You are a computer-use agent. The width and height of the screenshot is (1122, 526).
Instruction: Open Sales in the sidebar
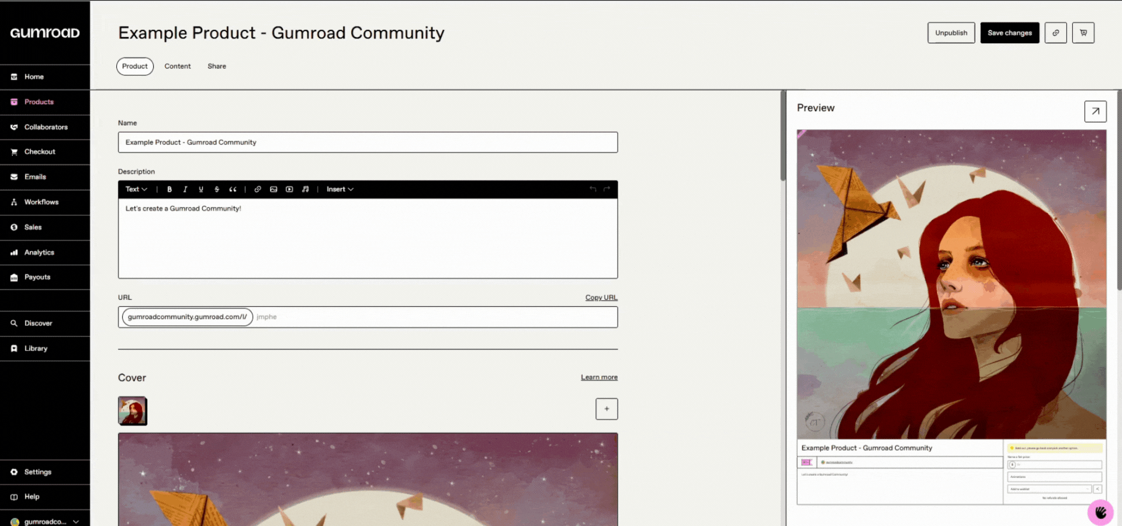tap(45, 227)
